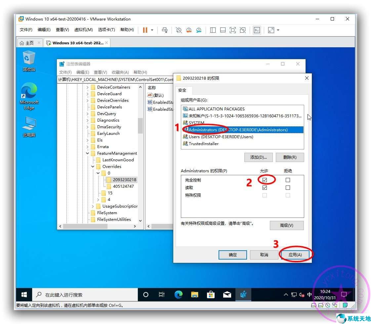The image size is (371, 324).
Task: Uncheck the 允许 box for 读取
Action: point(265,187)
